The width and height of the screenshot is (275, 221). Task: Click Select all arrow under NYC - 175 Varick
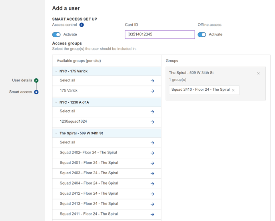click(152, 81)
